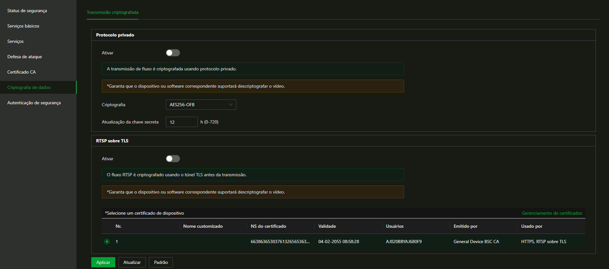609x269 pixels.
Task: Click Nome customizado column header
Action: pyautogui.click(x=203, y=226)
